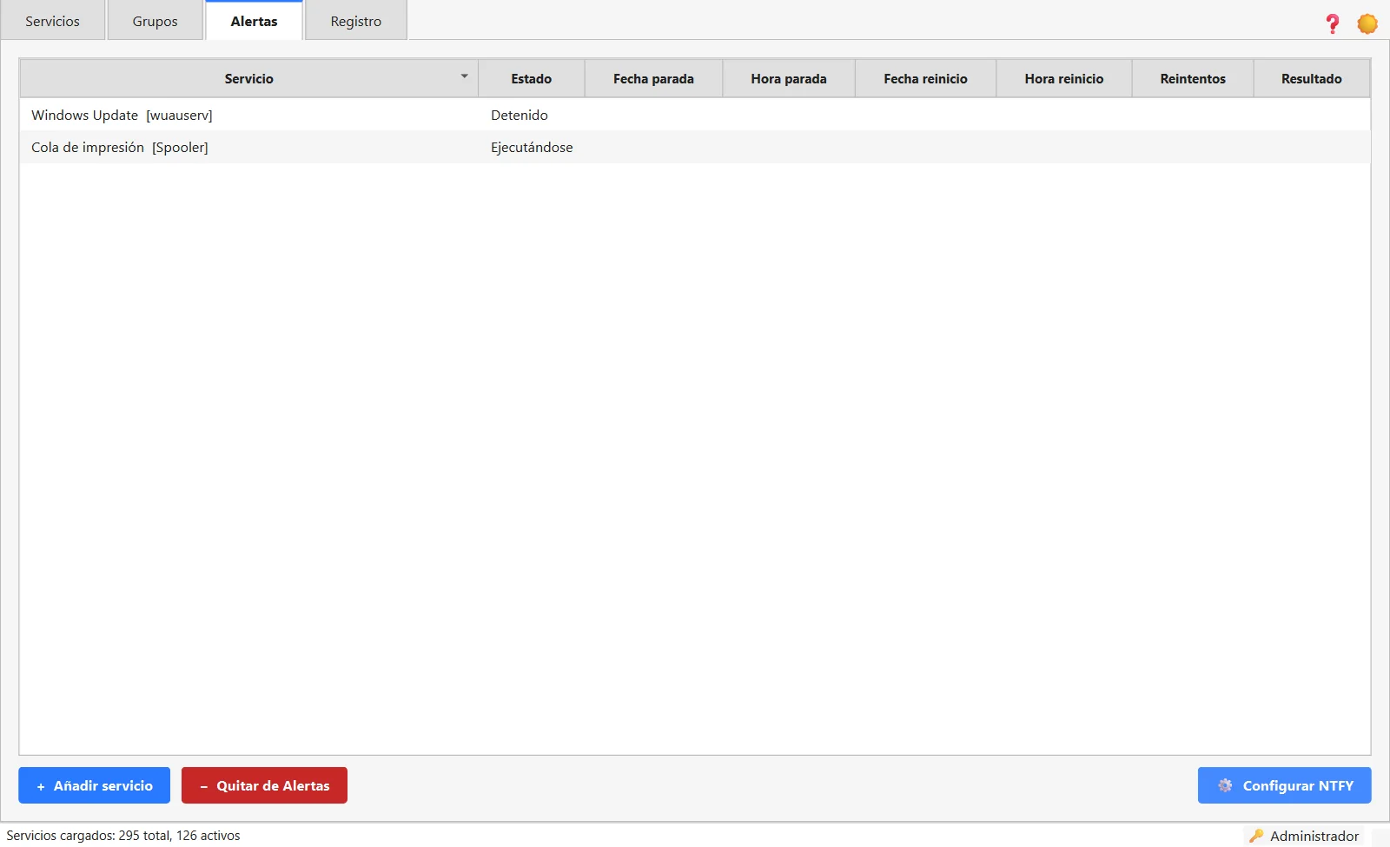Click the Reintentos column header
The image size is (1390, 847).
point(1193,78)
